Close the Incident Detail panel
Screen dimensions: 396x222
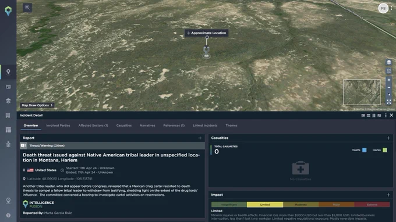point(391,115)
